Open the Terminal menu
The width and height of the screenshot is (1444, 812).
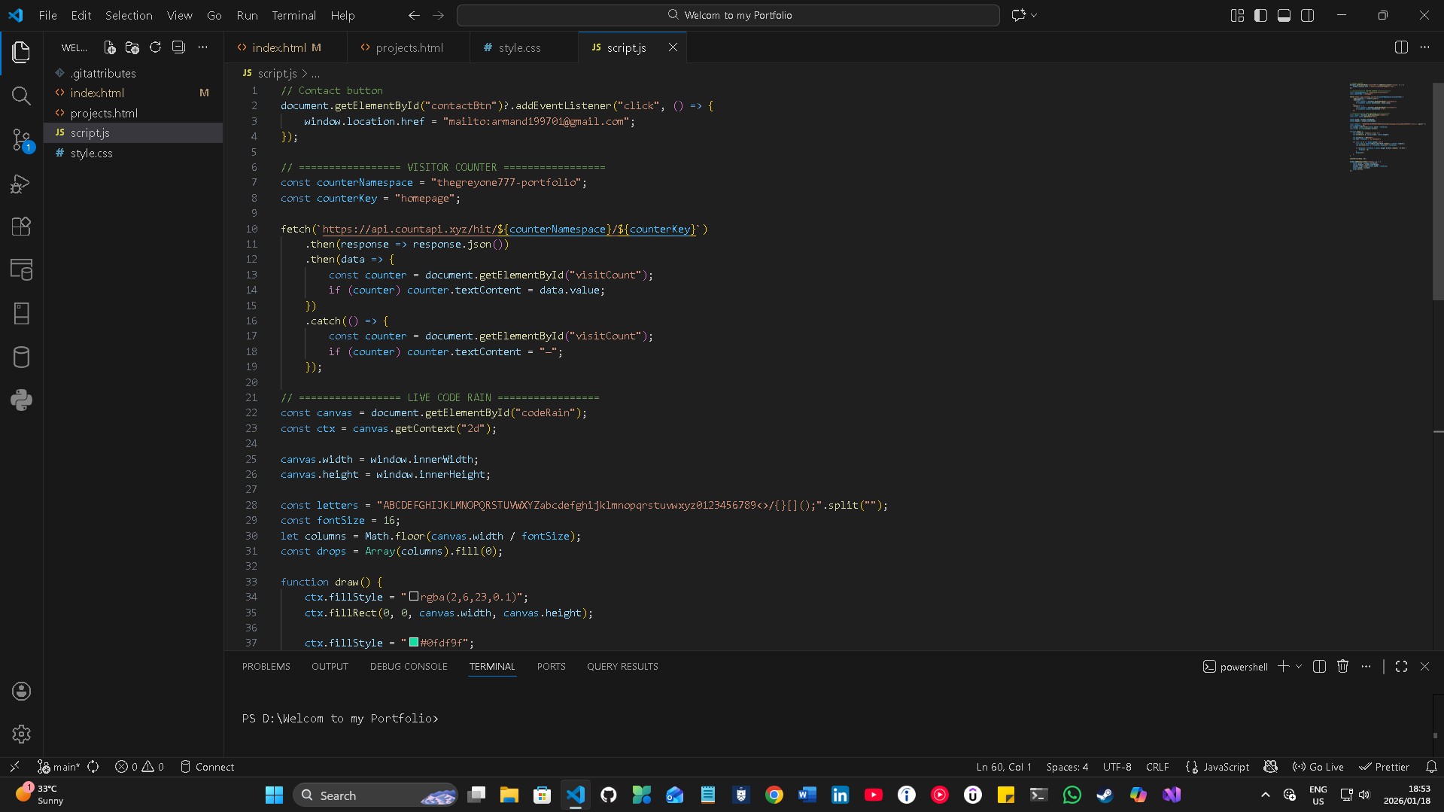(x=293, y=15)
